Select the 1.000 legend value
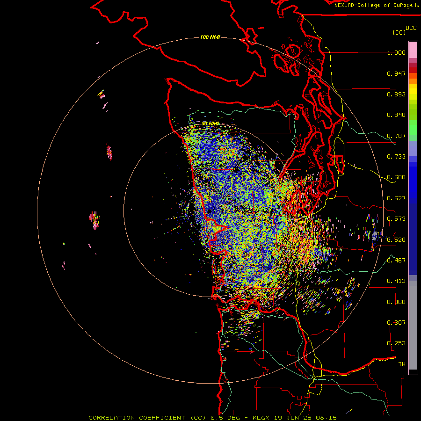The width and height of the screenshot is (421, 421). click(x=396, y=53)
